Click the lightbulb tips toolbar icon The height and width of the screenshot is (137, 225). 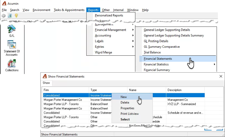pyautogui.click(x=16, y=16)
